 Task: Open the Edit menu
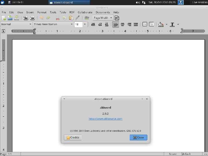coord(12,12)
